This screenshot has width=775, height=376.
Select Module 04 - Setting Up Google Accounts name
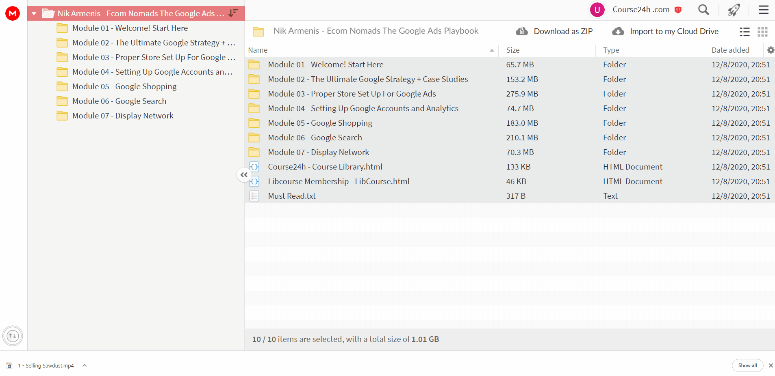click(x=363, y=108)
